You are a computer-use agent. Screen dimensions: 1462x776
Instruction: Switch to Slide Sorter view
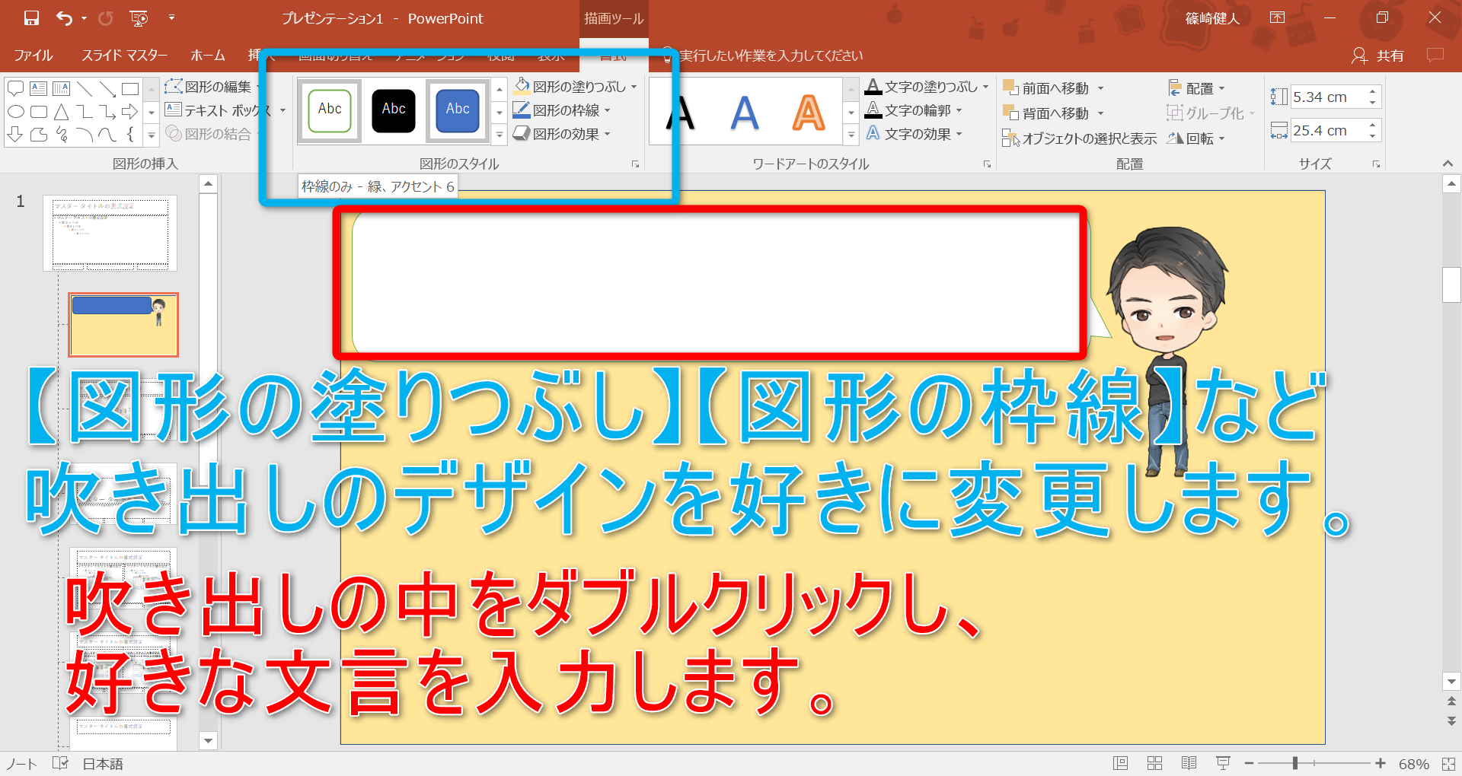tap(1154, 763)
